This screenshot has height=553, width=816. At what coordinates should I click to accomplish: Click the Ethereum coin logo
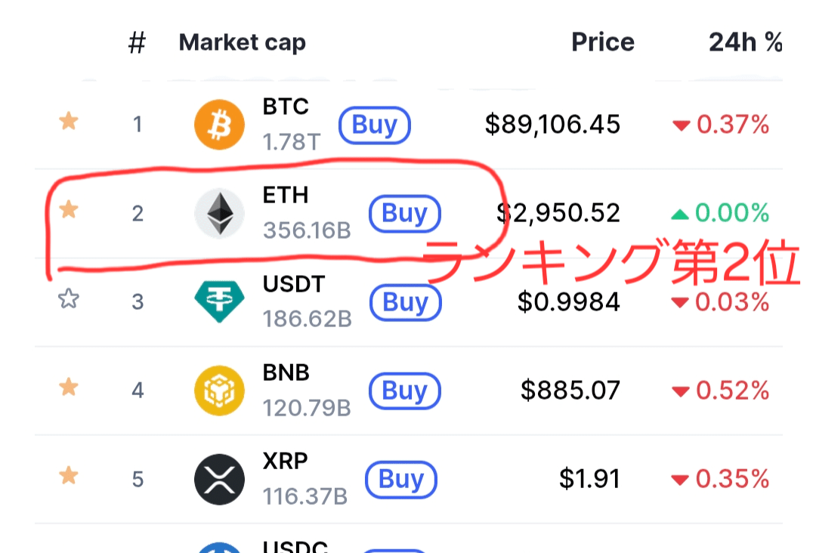219,214
